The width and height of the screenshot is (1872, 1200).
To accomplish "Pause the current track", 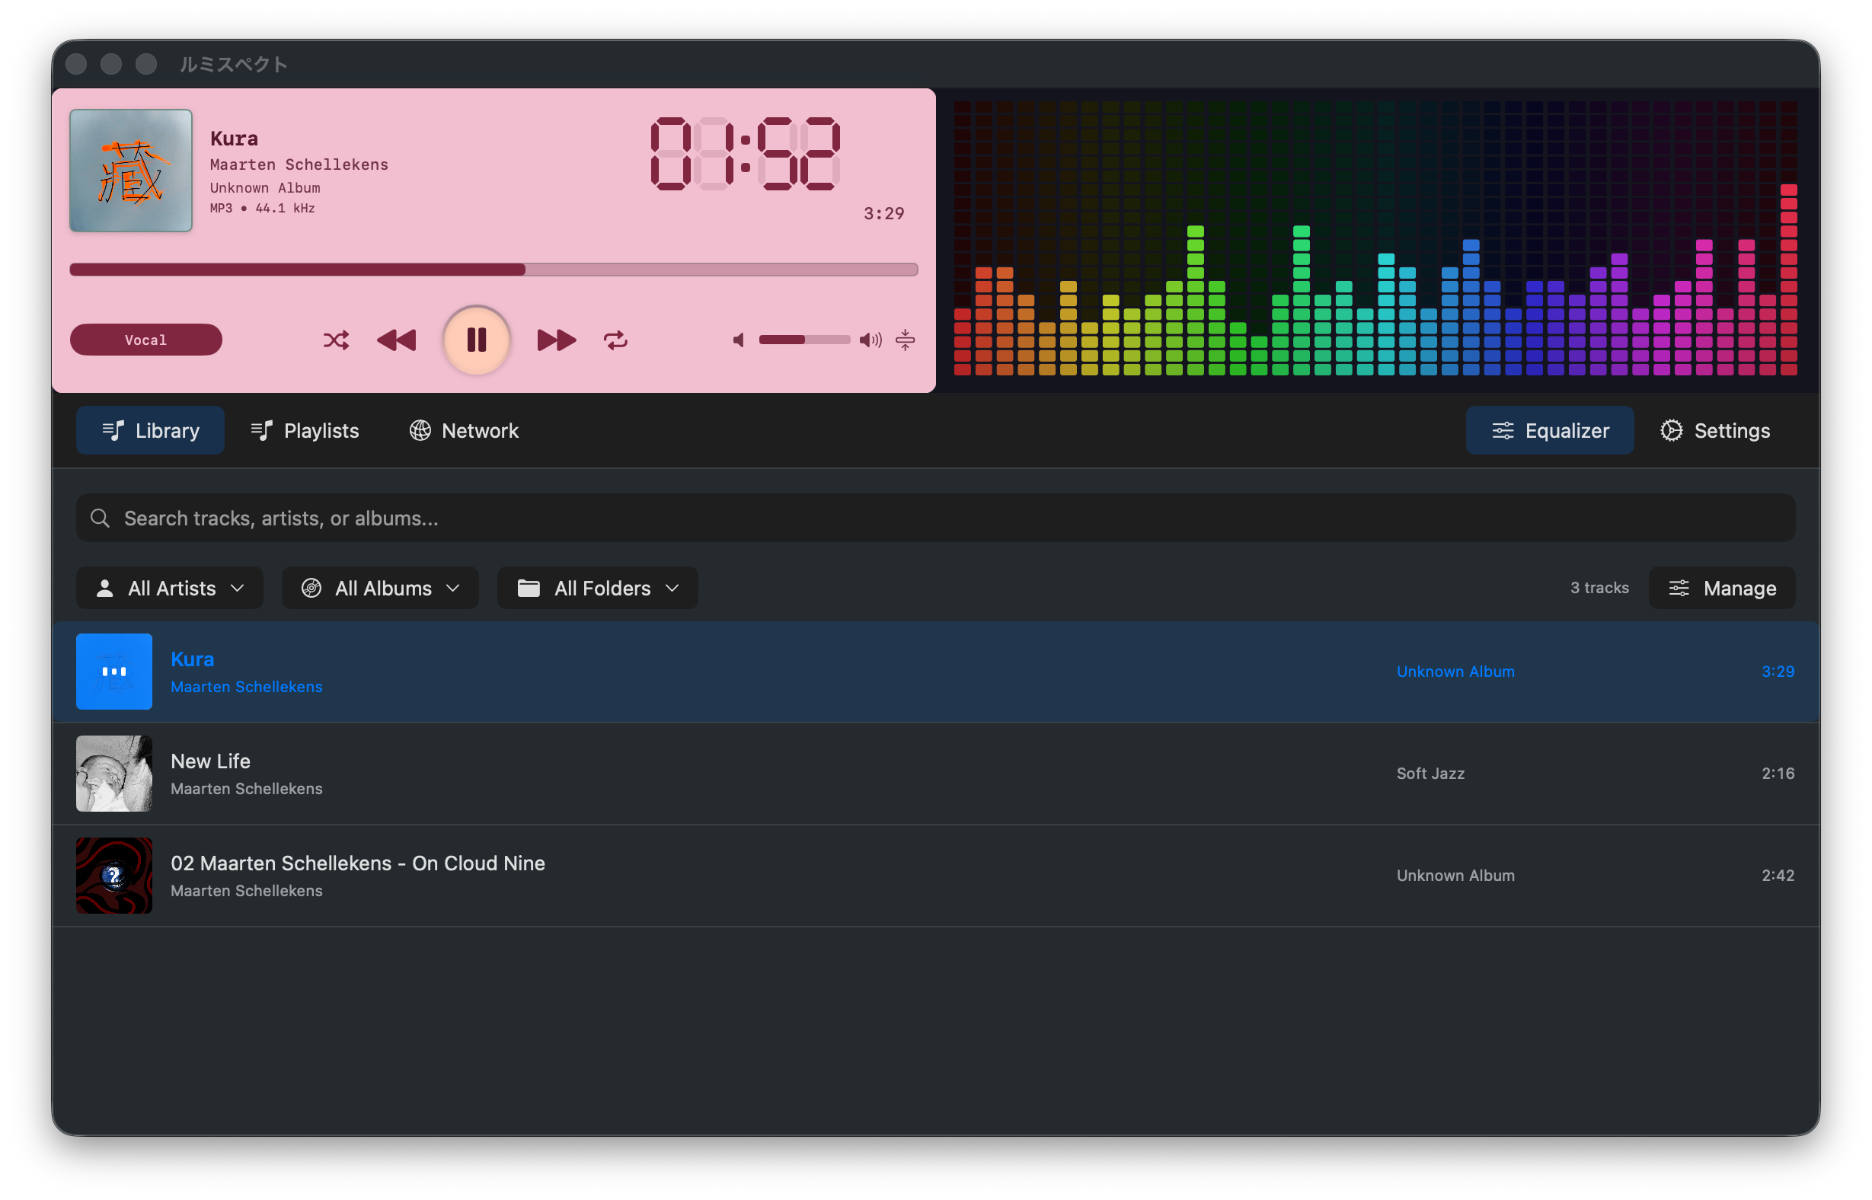I will pos(476,340).
